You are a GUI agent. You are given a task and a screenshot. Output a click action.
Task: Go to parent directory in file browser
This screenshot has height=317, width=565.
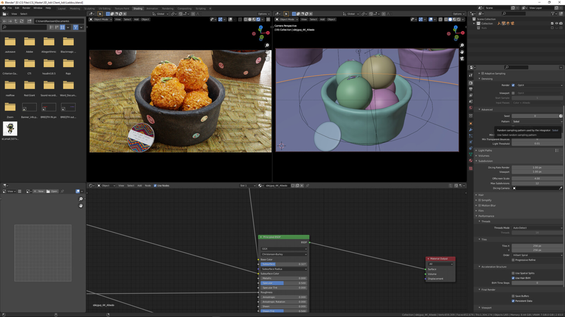pos(16,21)
